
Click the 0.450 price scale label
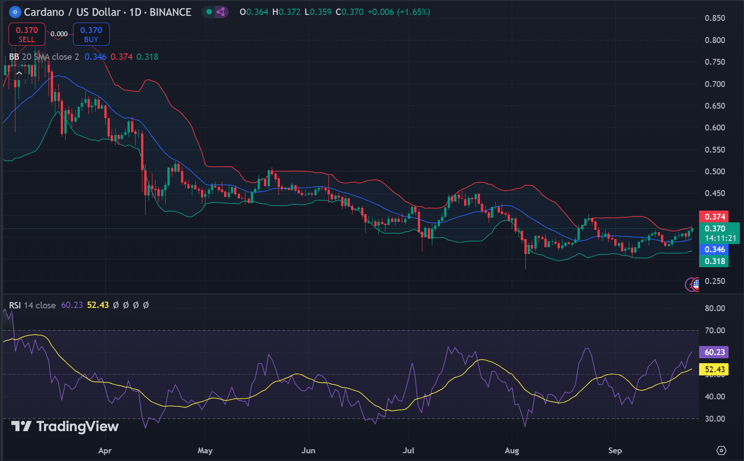coord(715,193)
